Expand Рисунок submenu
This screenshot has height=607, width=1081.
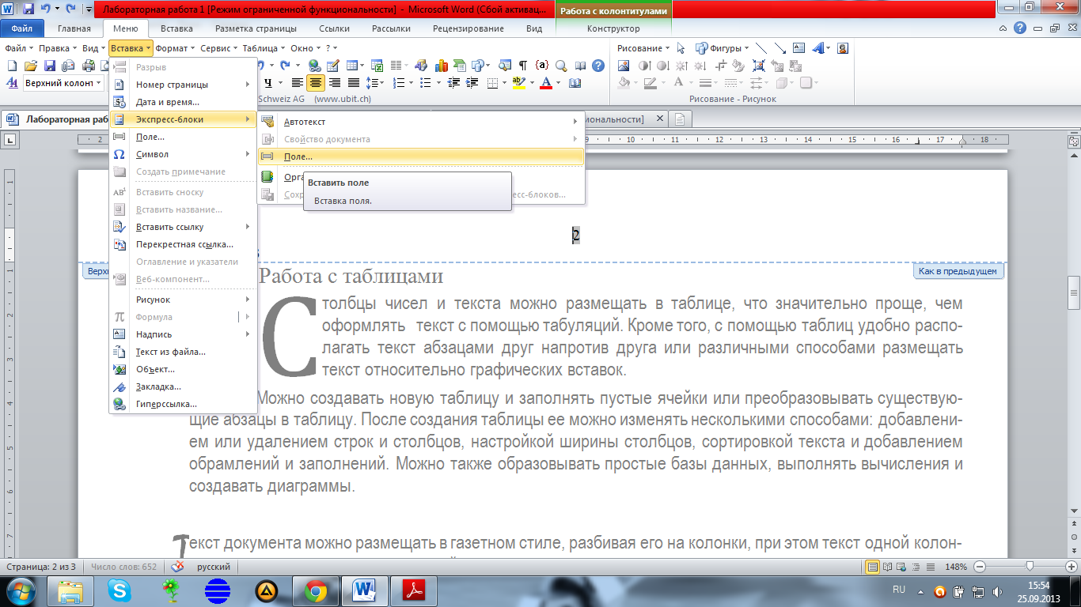coord(183,300)
